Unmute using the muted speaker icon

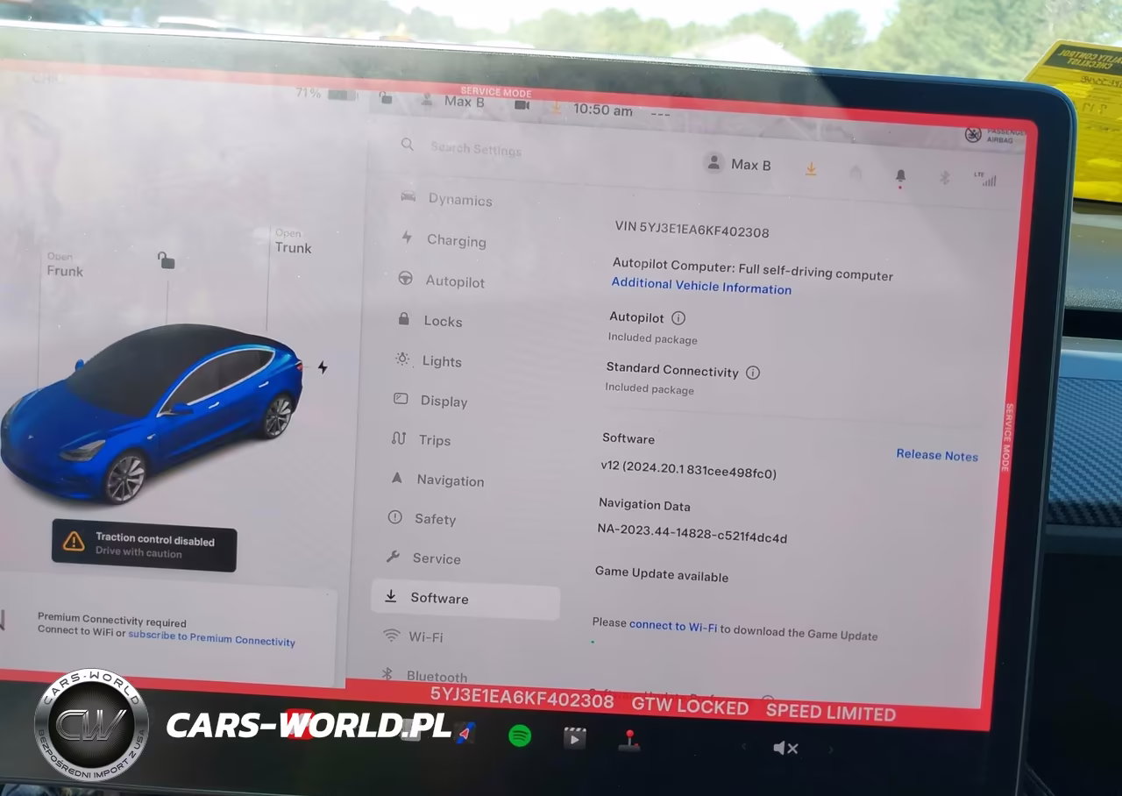(785, 748)
